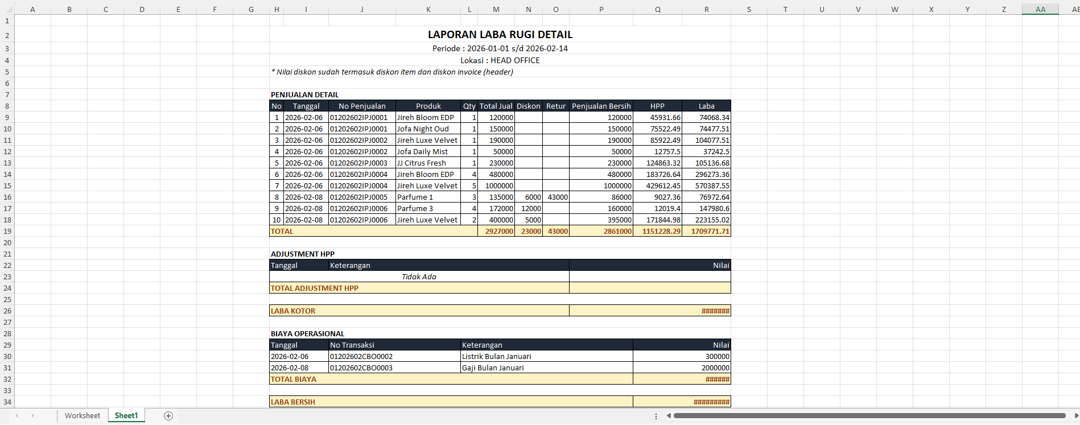The height and width of the screenshot is (425, 1080).
Task: Click the Retur value 43000 in row 16
Action: (556, 197)
